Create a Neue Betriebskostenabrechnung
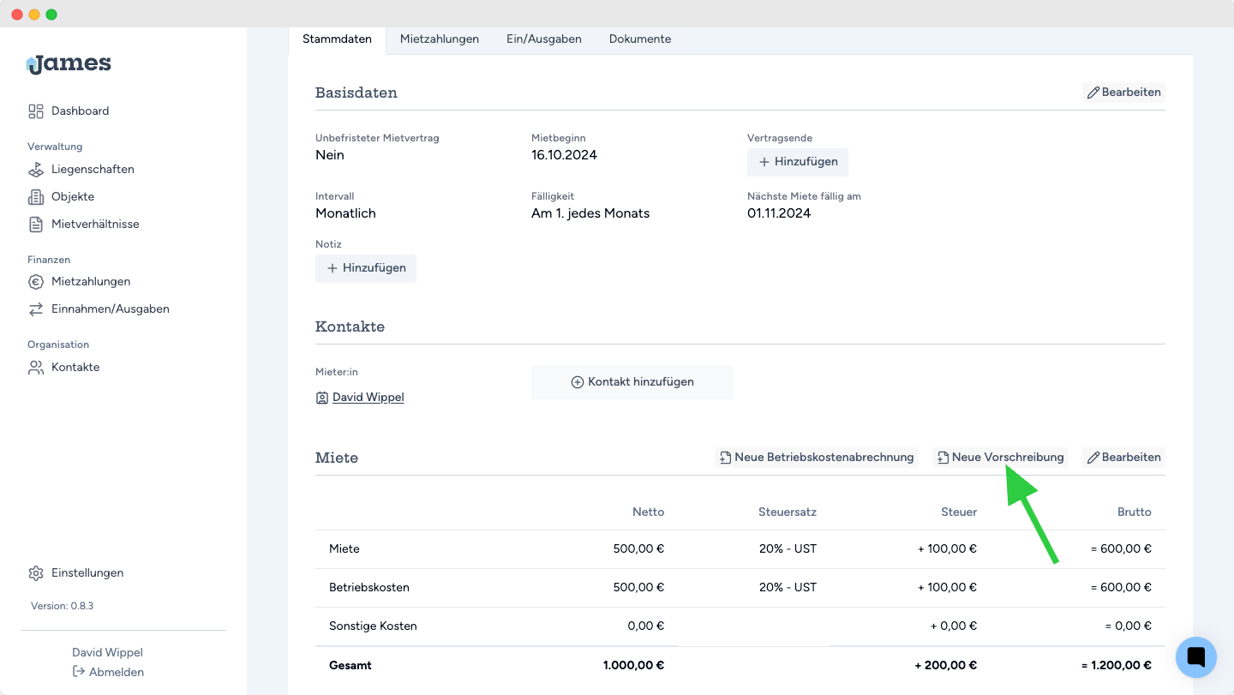The height and width of the screenshot is (695, 1234). pyautogui.click(x=816, y=458)
